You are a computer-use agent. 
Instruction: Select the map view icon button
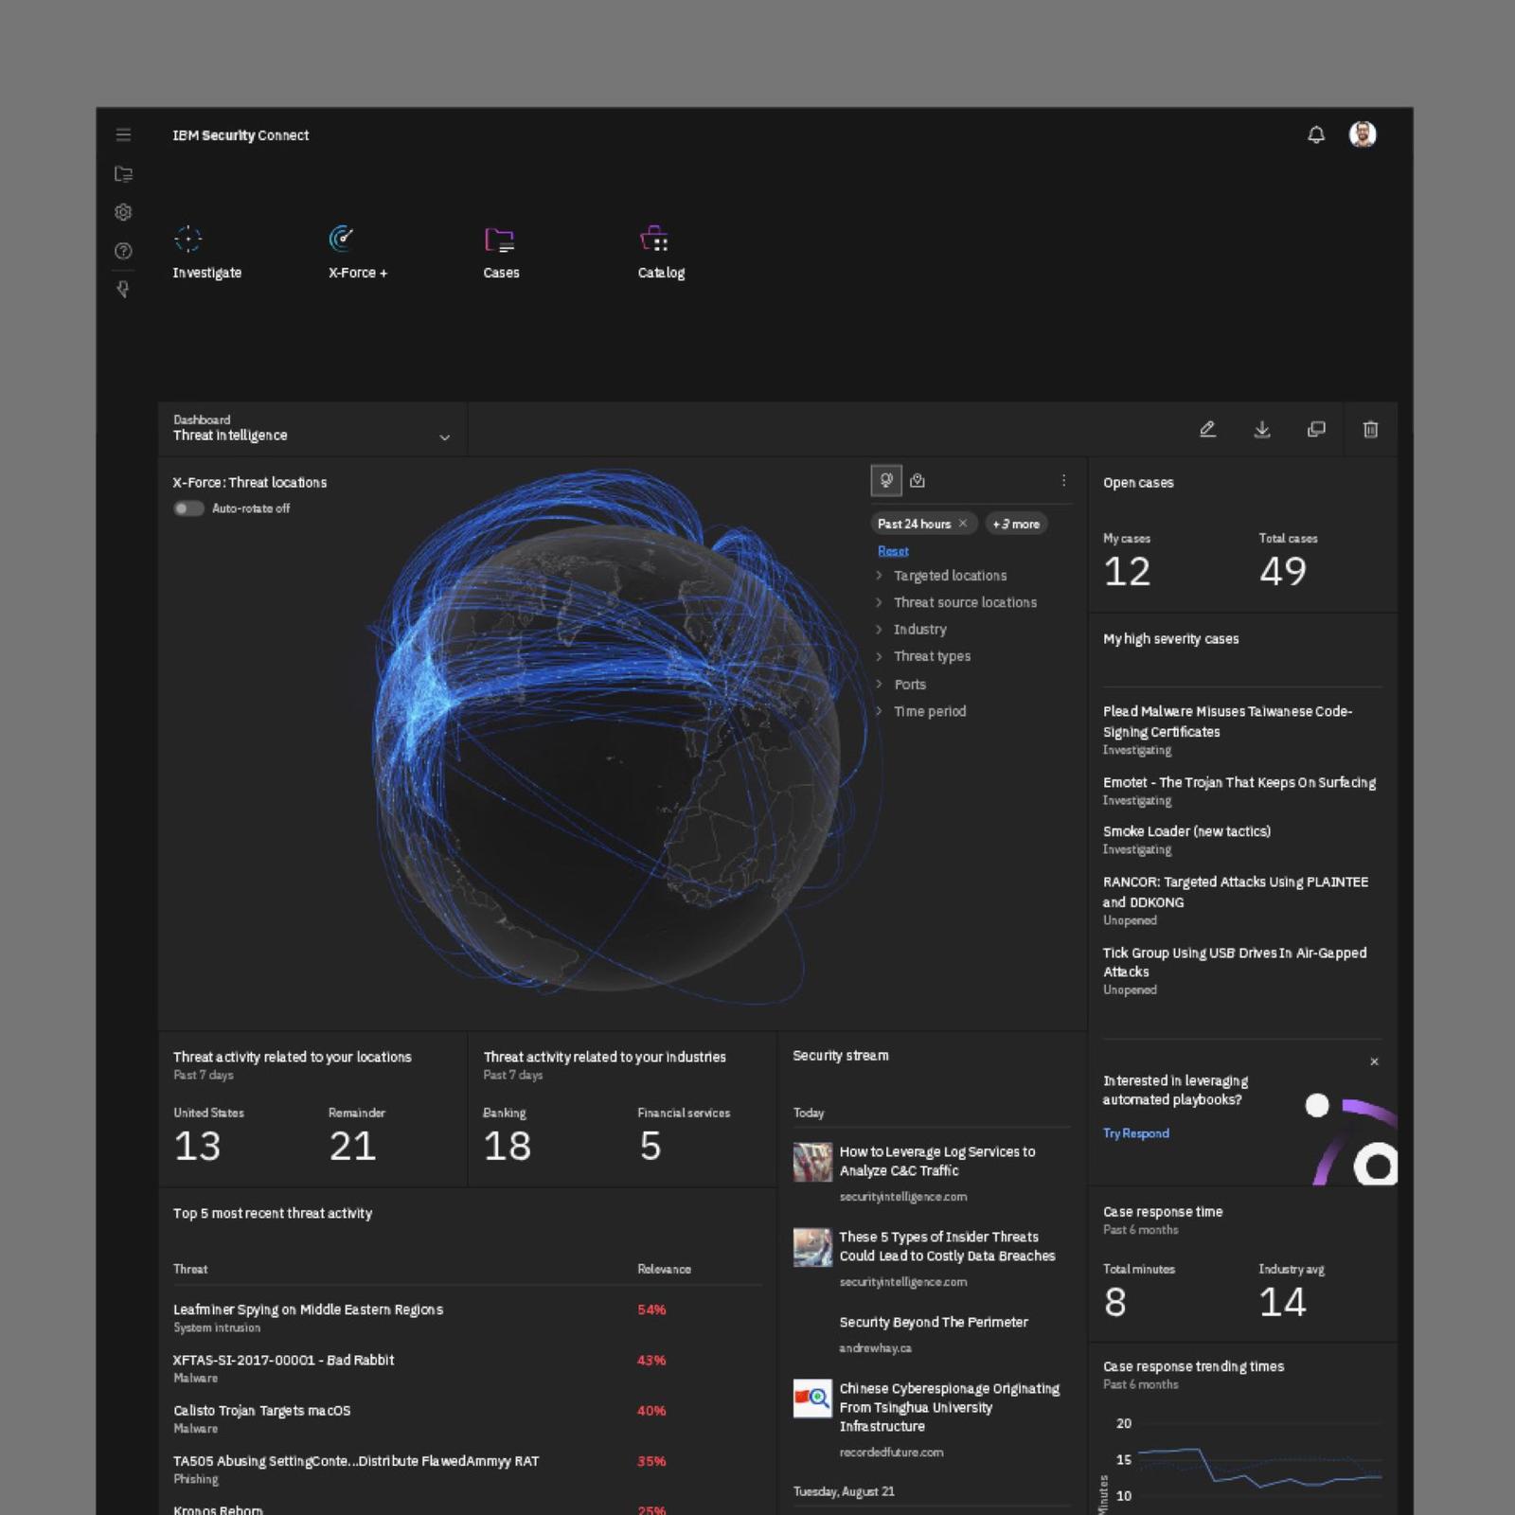click(x=918, y=481)
